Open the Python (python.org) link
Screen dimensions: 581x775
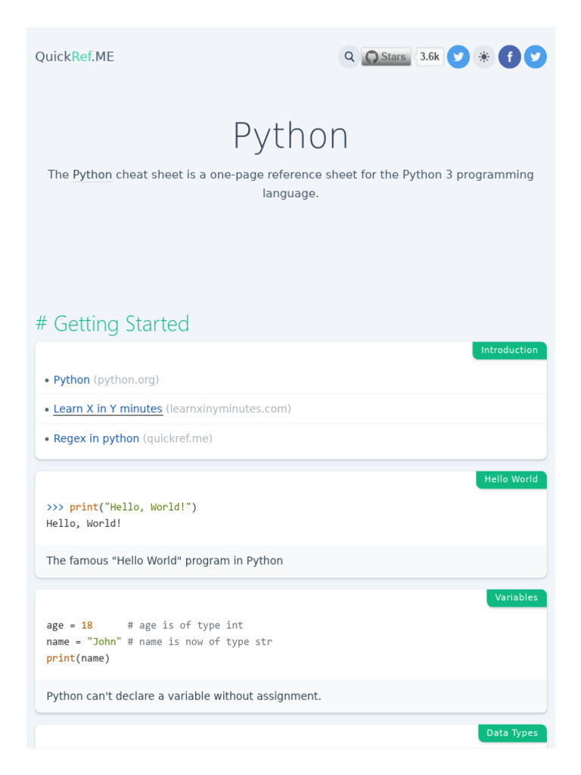pyautogui.click(x=72, y=380)
